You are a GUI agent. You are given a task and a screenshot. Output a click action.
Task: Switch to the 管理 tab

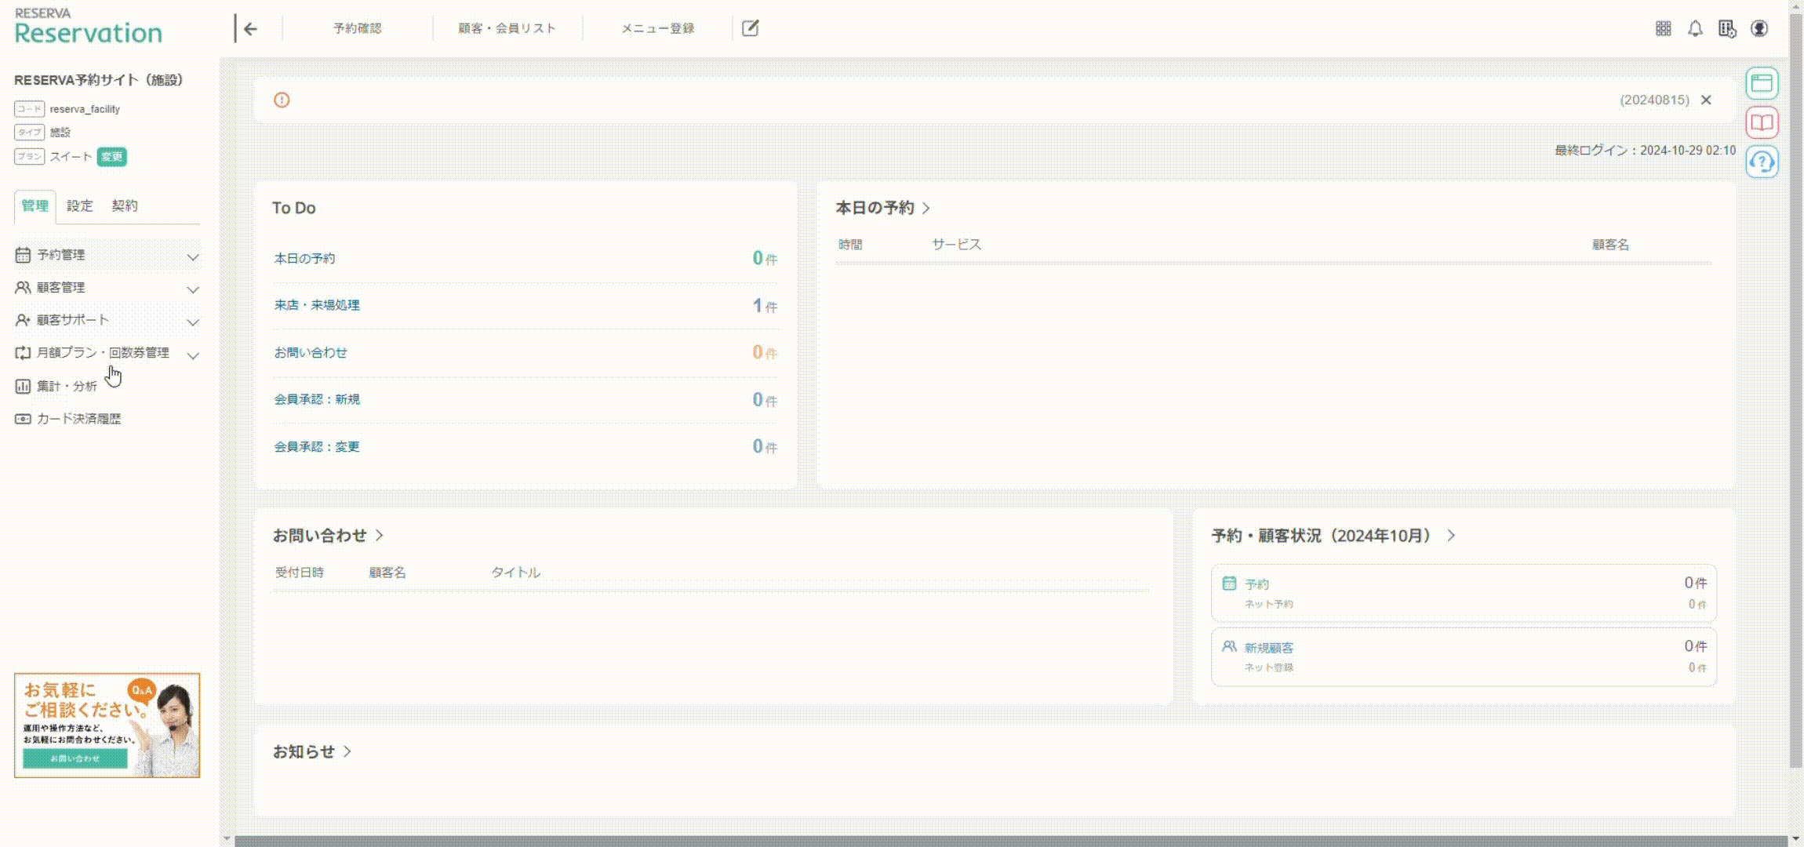[35, 206]
